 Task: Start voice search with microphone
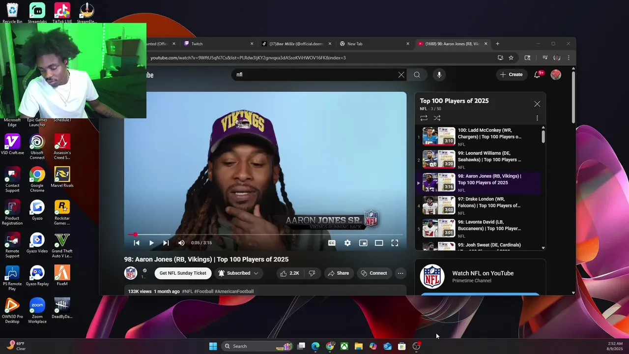point(439,75)
